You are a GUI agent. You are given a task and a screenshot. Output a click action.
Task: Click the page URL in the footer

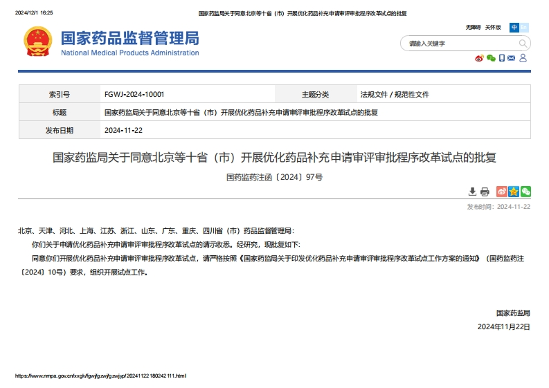click(x=101, y=376)
